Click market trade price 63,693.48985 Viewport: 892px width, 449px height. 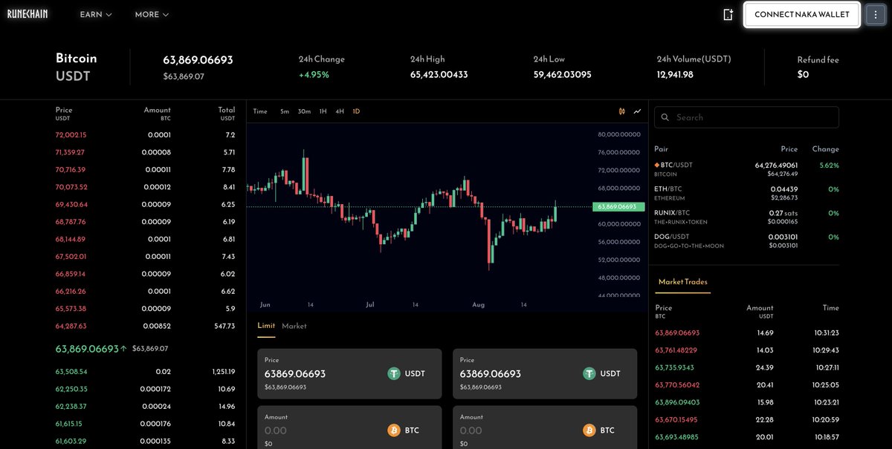coord(677,437)
